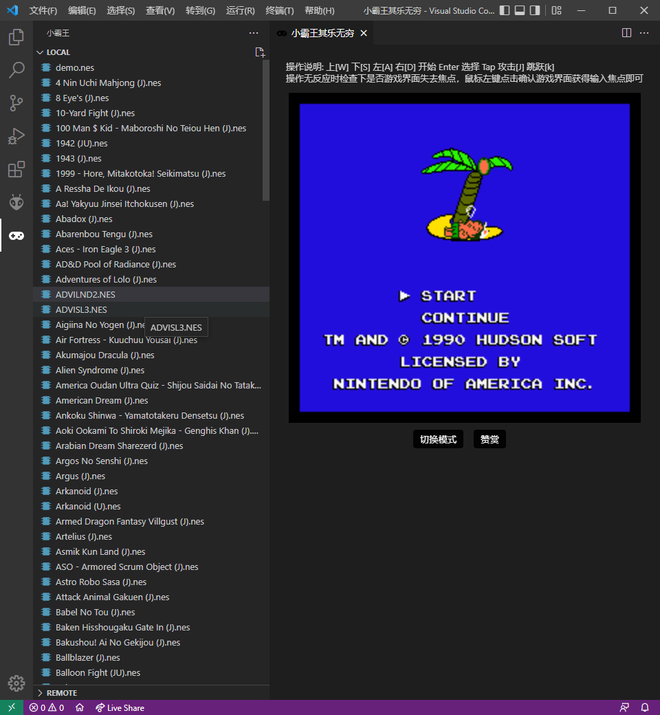
Task: Open the notifications bell
Action: pyautogui.click(x=645, y=707)
